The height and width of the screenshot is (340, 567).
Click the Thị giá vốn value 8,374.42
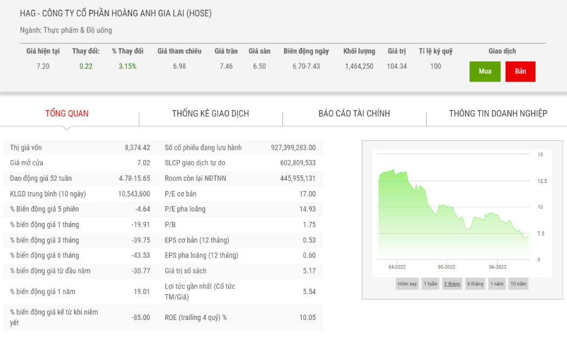137,148
